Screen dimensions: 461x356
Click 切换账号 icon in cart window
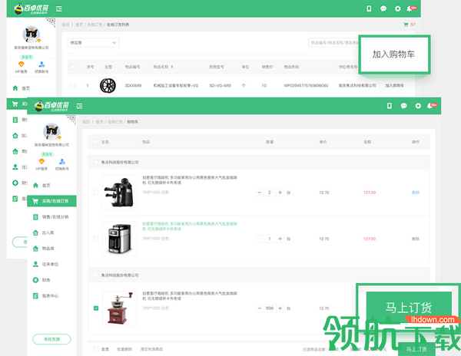point(62,161)
